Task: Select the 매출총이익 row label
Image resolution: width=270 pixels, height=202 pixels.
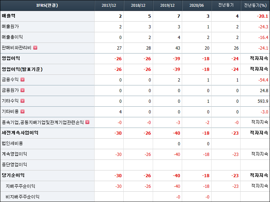Action: [12, 37]
